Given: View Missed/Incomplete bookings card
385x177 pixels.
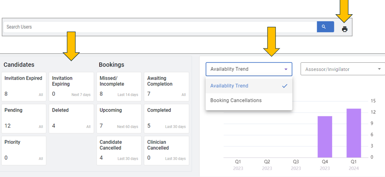Looking at the screenshot, I should tap(119, 87).
